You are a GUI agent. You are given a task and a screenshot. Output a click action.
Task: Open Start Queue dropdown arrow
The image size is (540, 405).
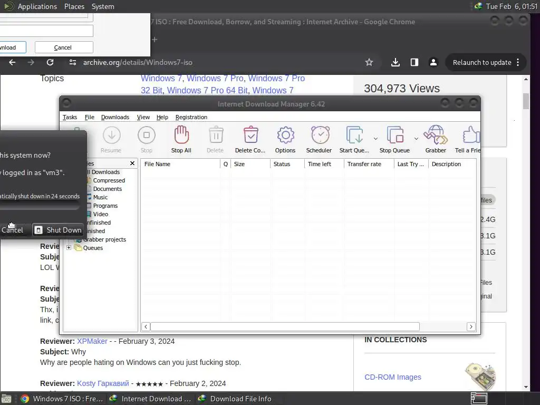tap(375, 139)
